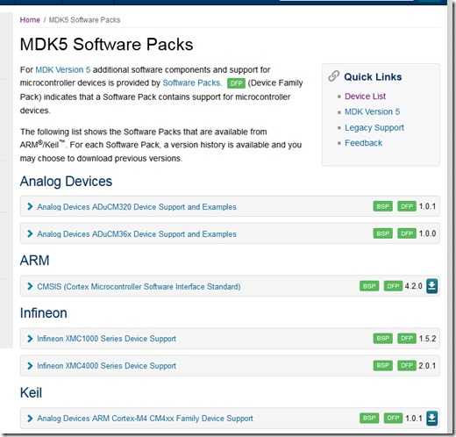
Task: Click the MDK5 Software Packs breadcrumb text
Action: click(84, 20)
